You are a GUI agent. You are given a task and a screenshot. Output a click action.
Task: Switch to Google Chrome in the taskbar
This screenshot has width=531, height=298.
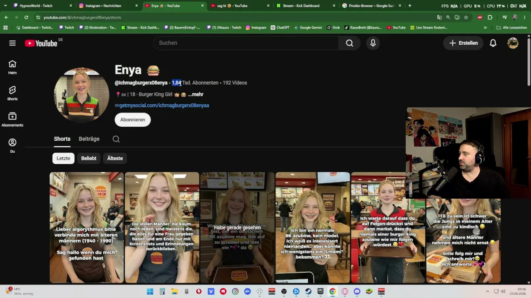tap(332, 291)
